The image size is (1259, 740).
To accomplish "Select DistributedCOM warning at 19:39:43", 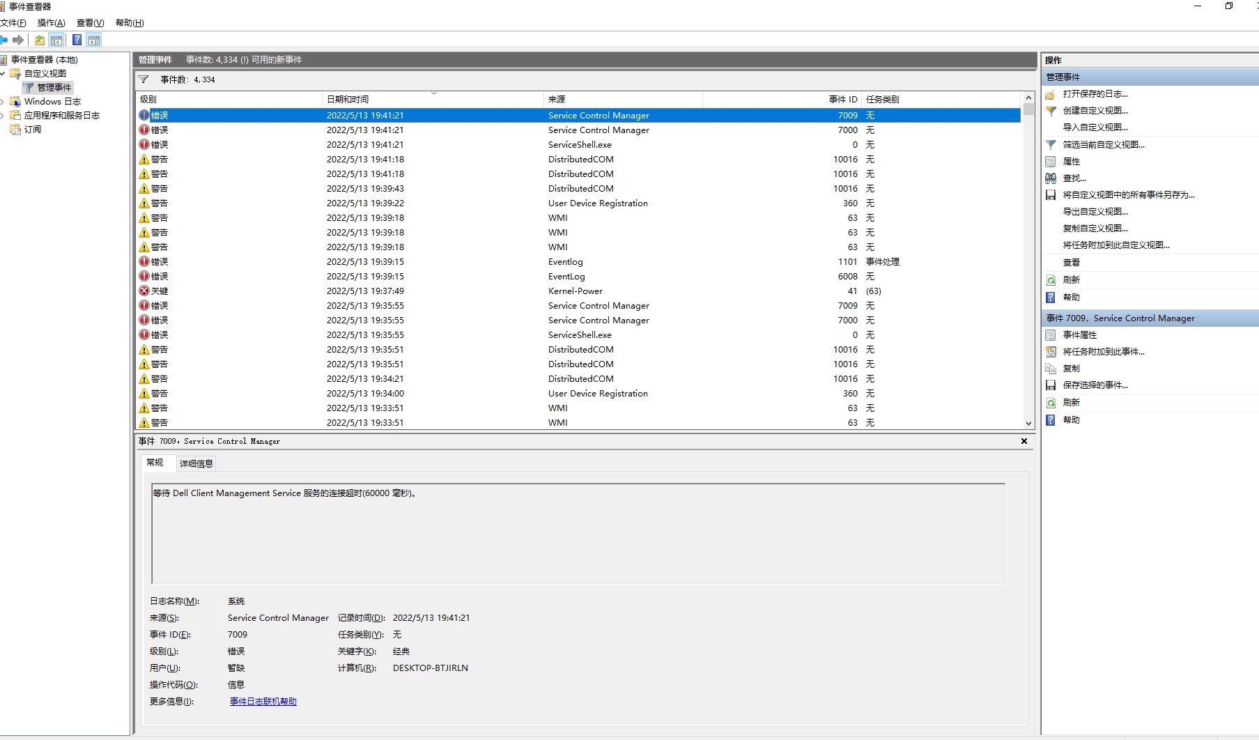I will pos(578,189).
